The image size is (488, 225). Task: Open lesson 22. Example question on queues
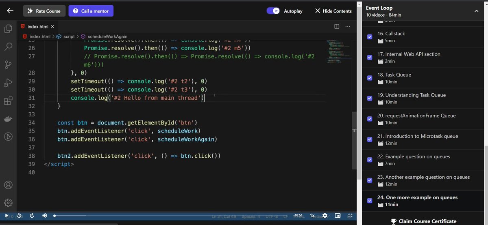coord(414,156)
